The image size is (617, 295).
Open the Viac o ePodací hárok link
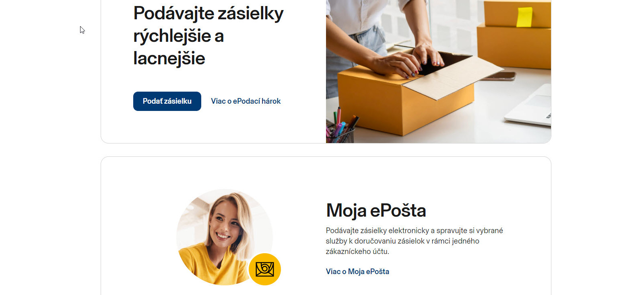[246, 101]
